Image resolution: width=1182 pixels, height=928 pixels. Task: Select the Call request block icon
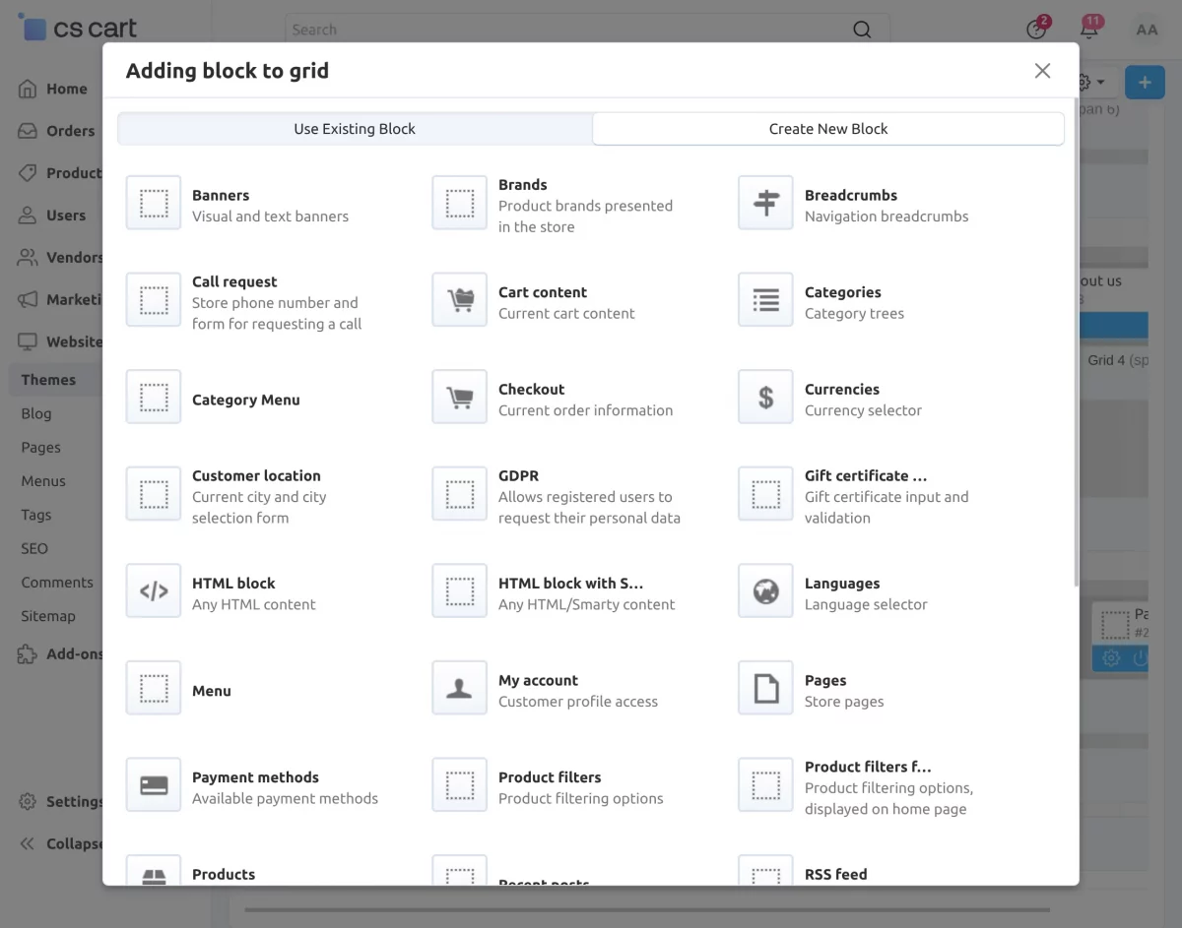point(154,300)
